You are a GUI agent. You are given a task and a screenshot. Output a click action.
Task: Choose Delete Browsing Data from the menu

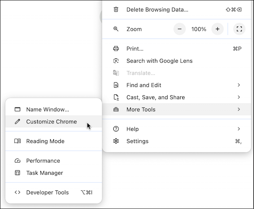click(x=177, y=9)
